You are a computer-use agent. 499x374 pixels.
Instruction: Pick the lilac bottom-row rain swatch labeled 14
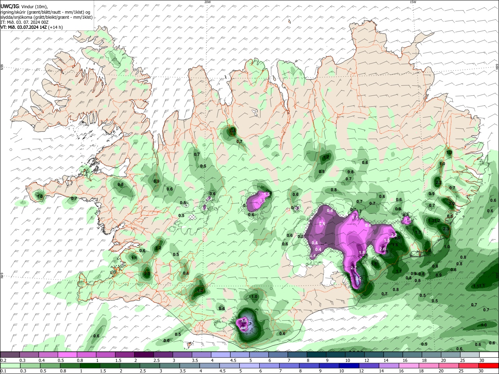pyautogui.click(x=388, y=366)
